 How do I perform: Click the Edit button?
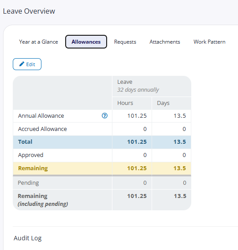[x=27, y=64]
